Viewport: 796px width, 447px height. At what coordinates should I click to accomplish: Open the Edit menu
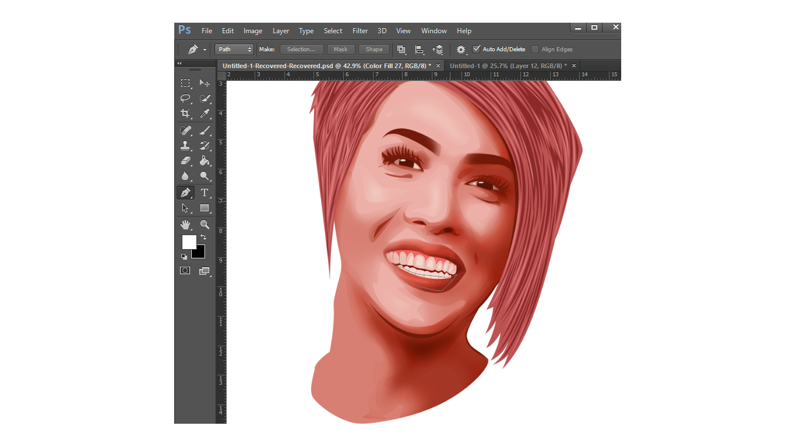(x=228, y=31)
